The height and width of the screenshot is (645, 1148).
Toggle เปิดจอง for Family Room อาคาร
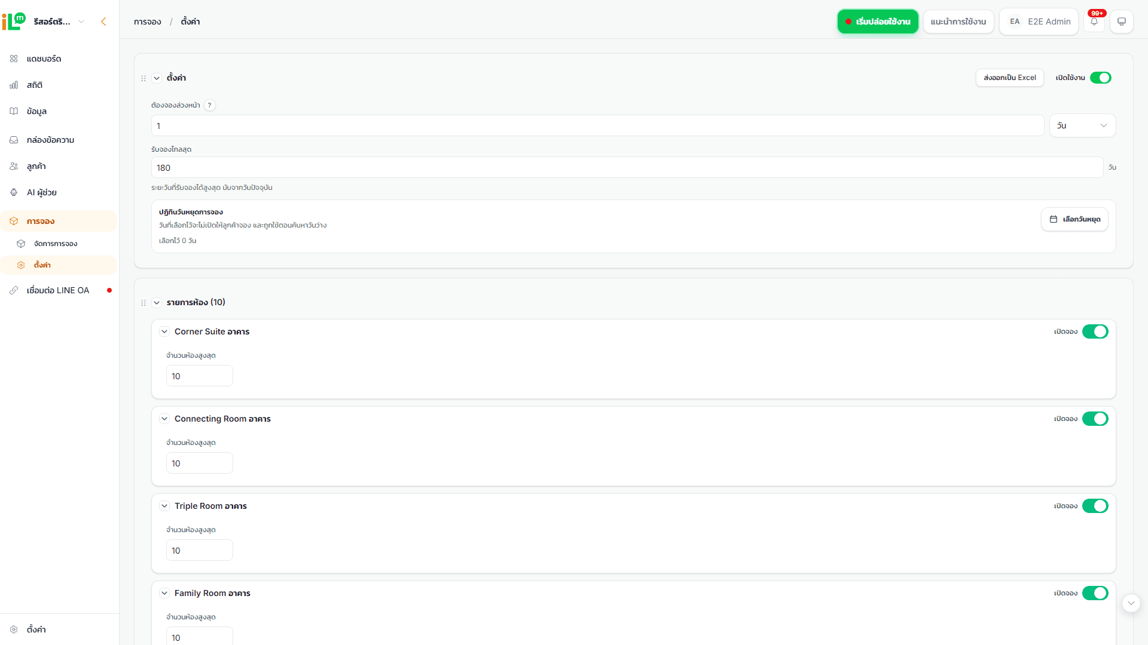1095,593
